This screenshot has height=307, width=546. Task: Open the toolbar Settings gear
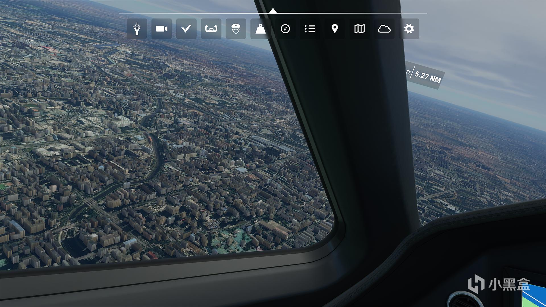click(x=409, y=29)
